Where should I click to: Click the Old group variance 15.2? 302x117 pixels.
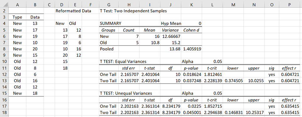click(x=170, y=42)
